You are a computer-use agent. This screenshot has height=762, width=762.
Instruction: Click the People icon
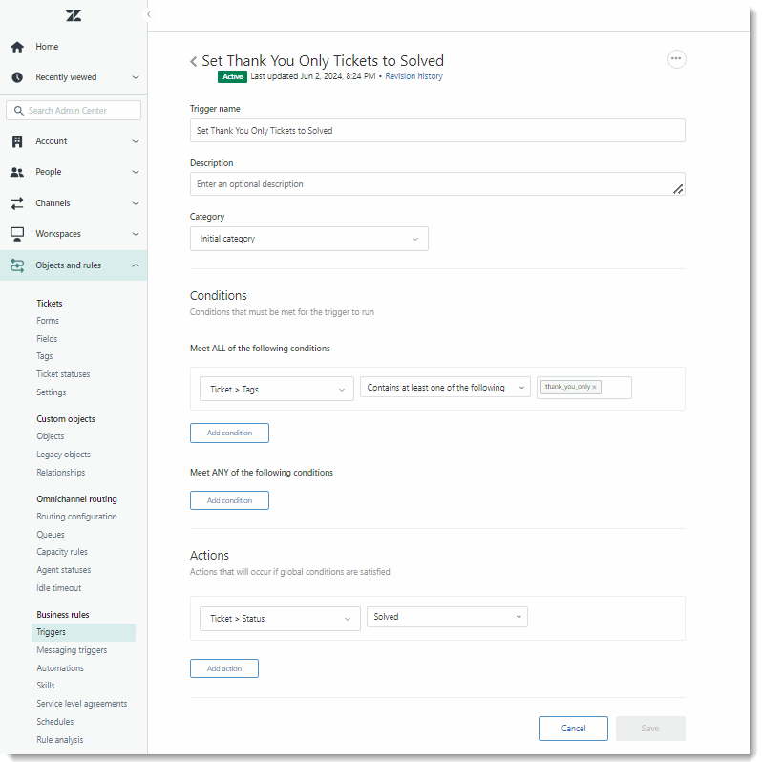tap(17, 172)
